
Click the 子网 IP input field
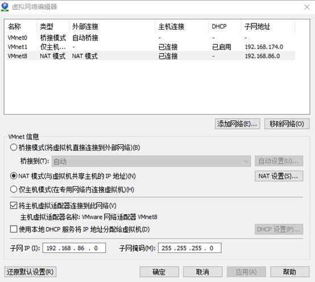pyautogui.click(x=74, y=248)
